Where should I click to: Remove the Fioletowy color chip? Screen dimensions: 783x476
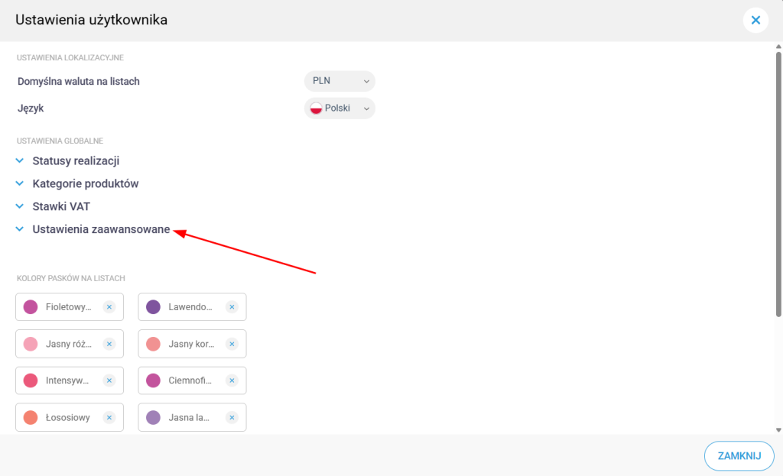point(109,307)
